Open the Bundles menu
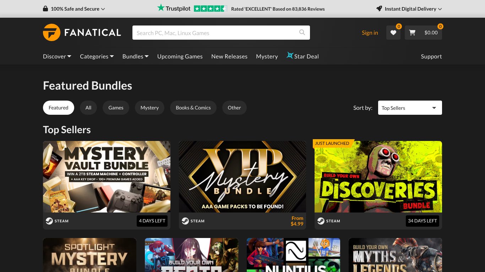 (x=136, y=56)
